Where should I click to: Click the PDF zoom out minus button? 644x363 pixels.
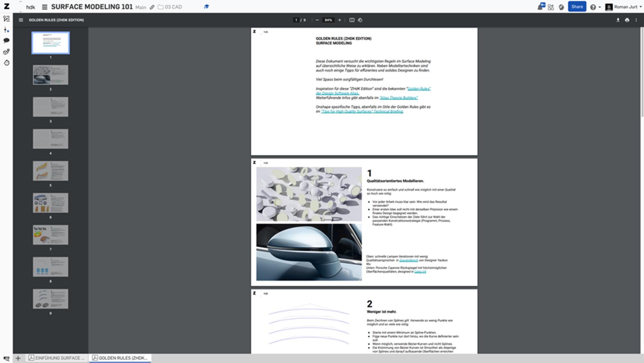coord(317,20)
